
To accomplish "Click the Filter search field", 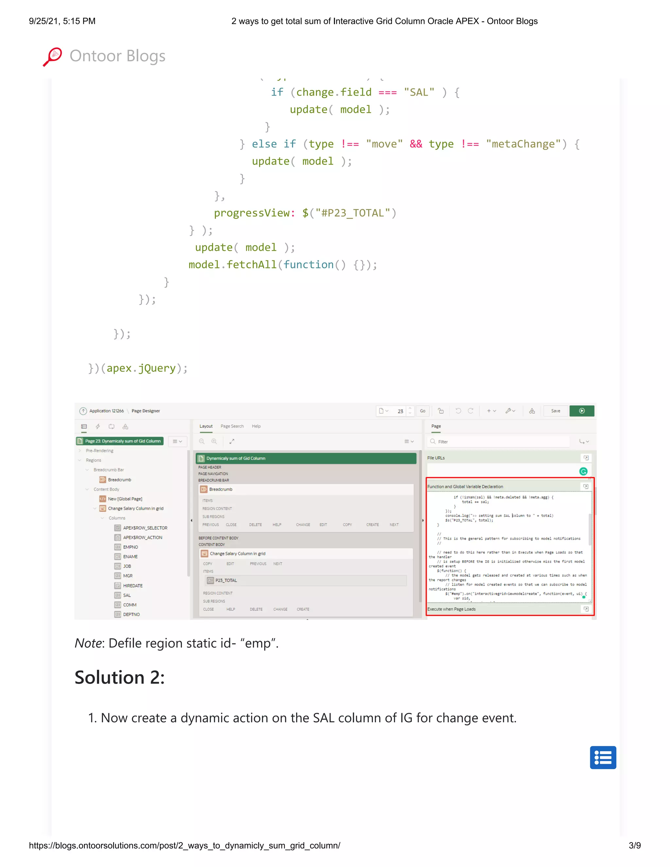I will click(x=499, y=441).
